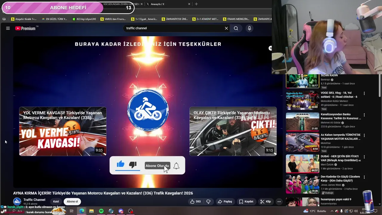Viewport: 382px width, 215px height.
Task: Open 1+1 Eşyalı Amerik bookmark
Action: (x=144, y=19)
